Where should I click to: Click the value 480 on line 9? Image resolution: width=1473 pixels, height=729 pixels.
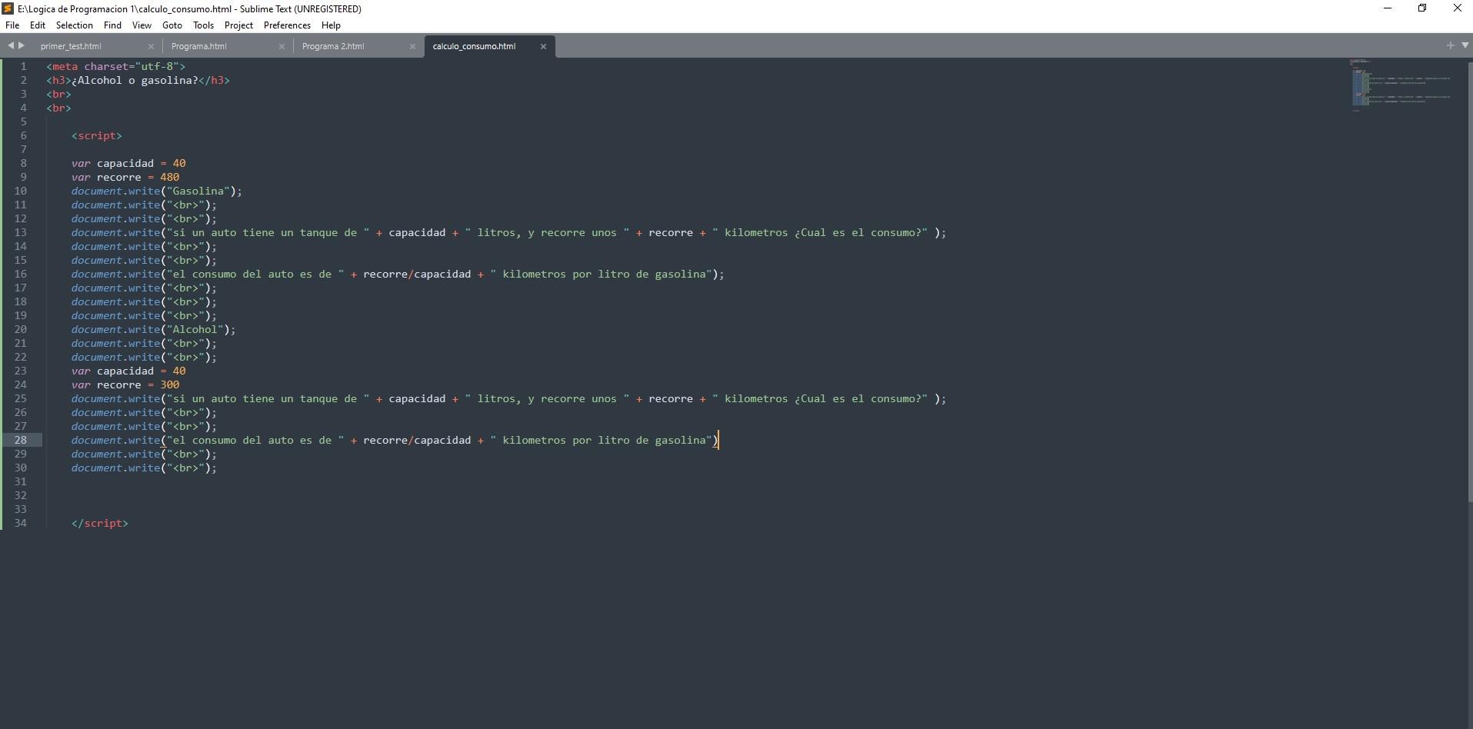pos(169,177)
